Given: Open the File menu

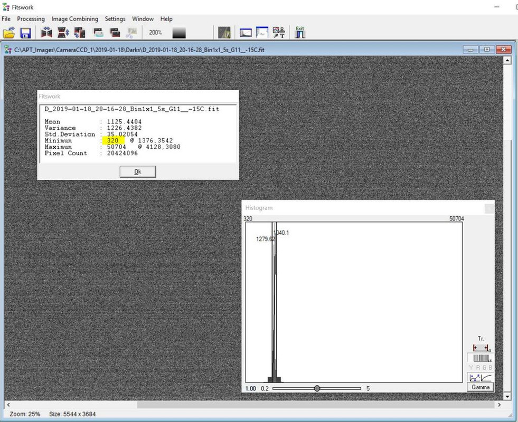Looking at the screenshot, I should coord(6,19).
